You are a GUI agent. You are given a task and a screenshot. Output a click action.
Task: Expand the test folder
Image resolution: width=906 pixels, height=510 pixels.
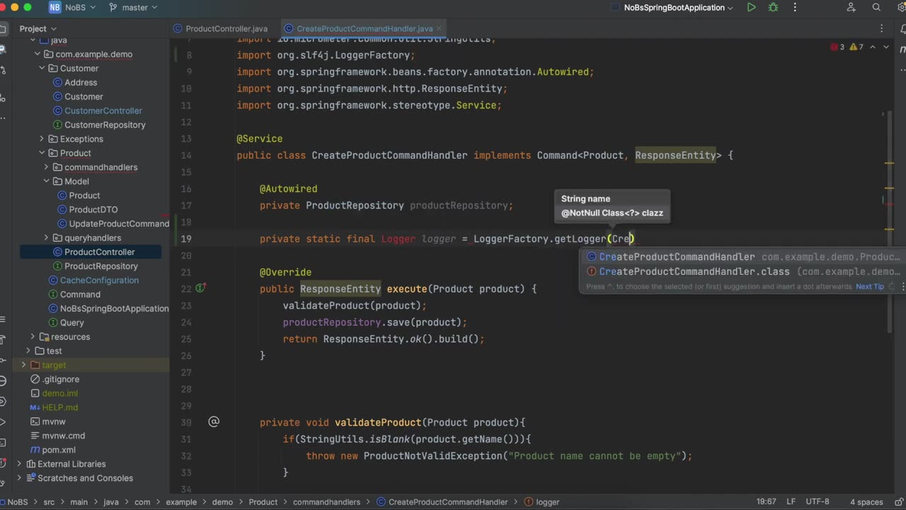[x=28, y=351]
